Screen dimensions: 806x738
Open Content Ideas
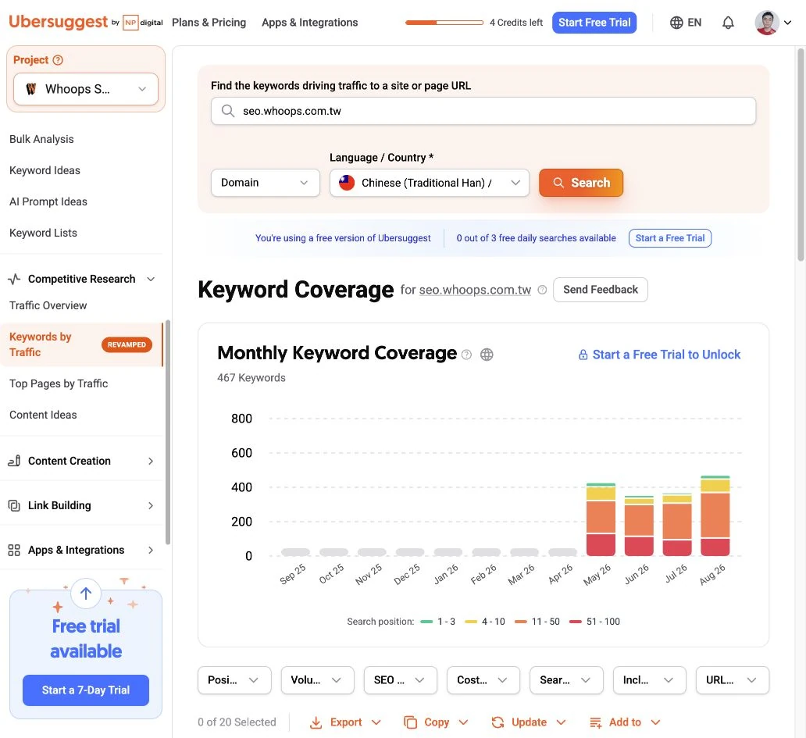[43, 415]
